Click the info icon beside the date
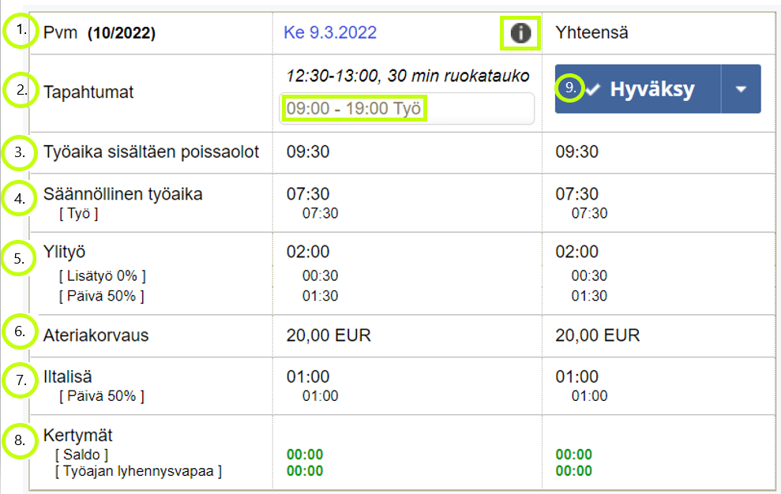Screen dimensions: 781x494 click(x=520, y=33)
